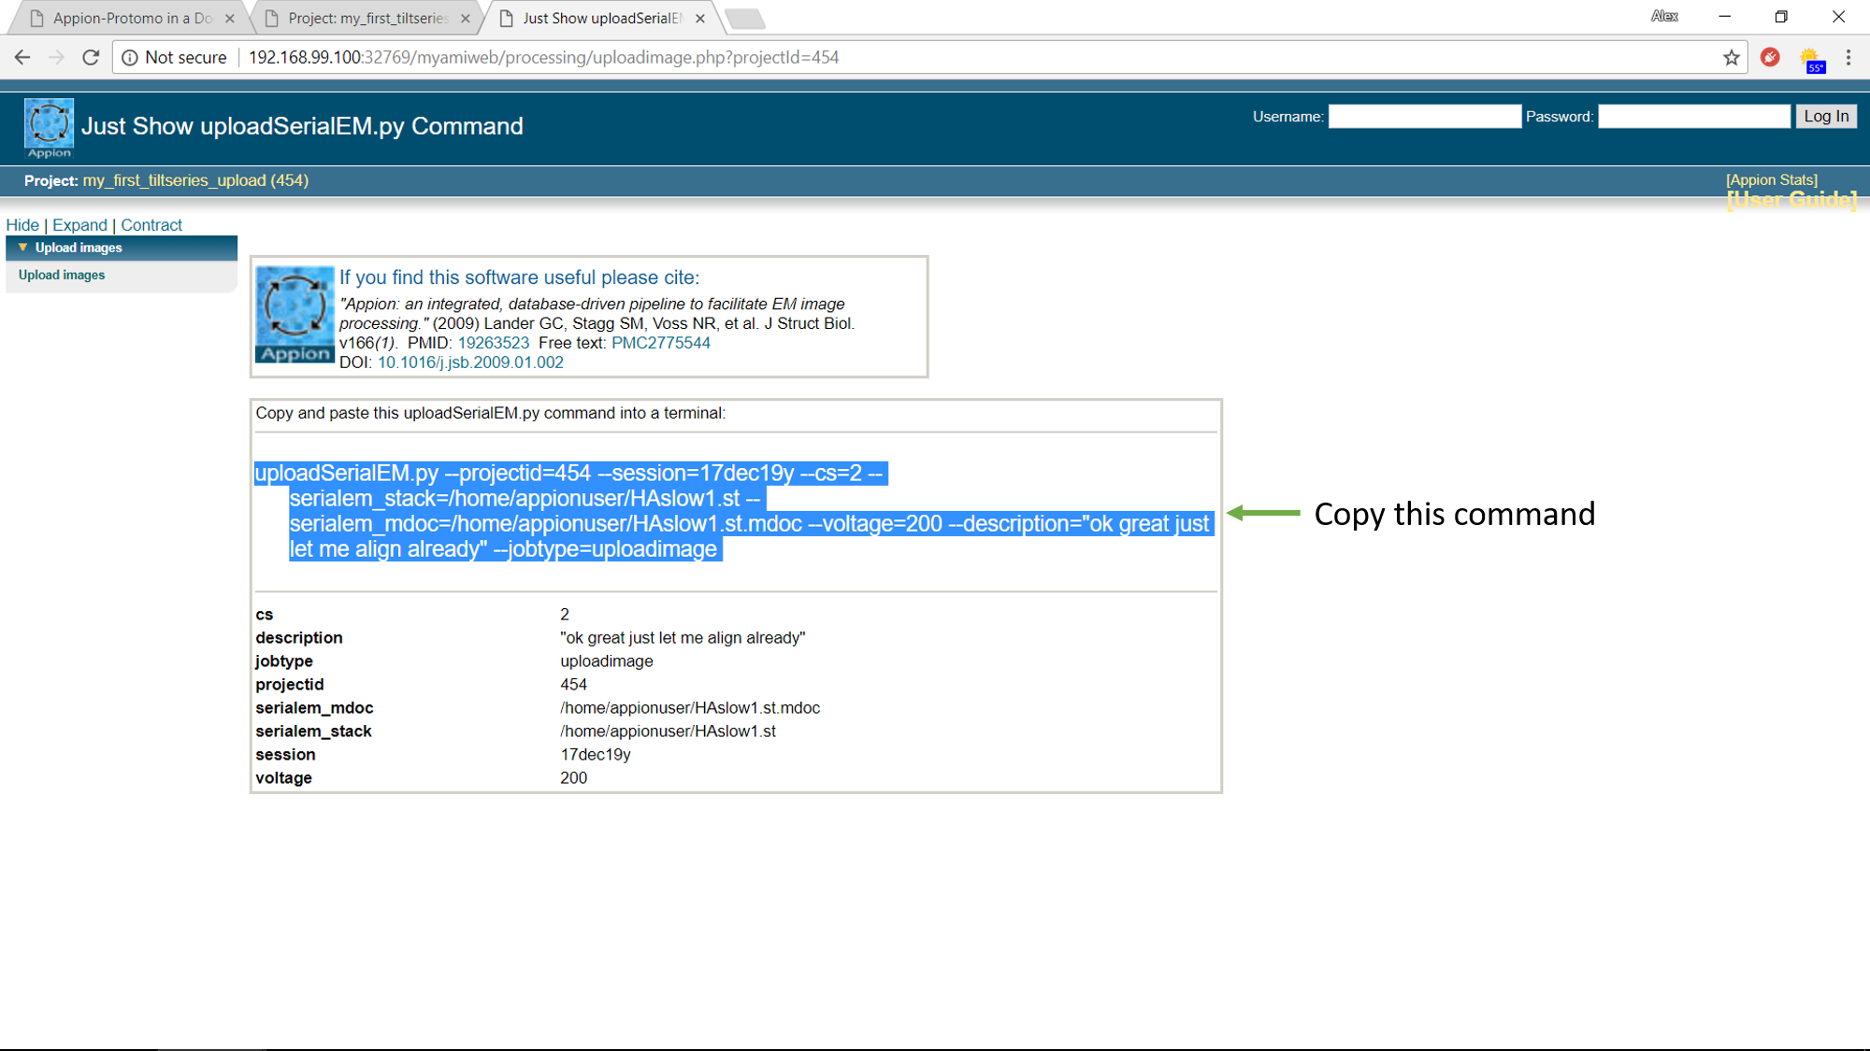Image resolution: width=1870 pixels, height=1051 pixels.
Task: Click the browser forward arrow
Action: pos(56,57)
